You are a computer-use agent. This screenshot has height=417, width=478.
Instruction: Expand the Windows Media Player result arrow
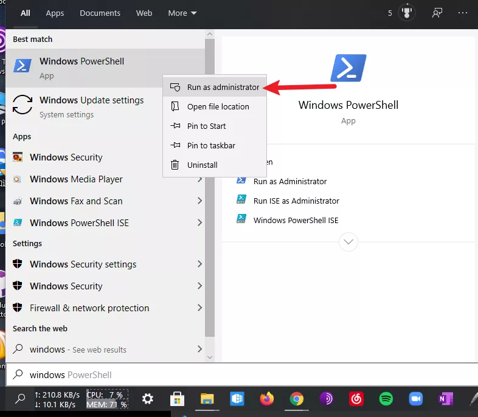pyautogui.click(x=199, y=179)
